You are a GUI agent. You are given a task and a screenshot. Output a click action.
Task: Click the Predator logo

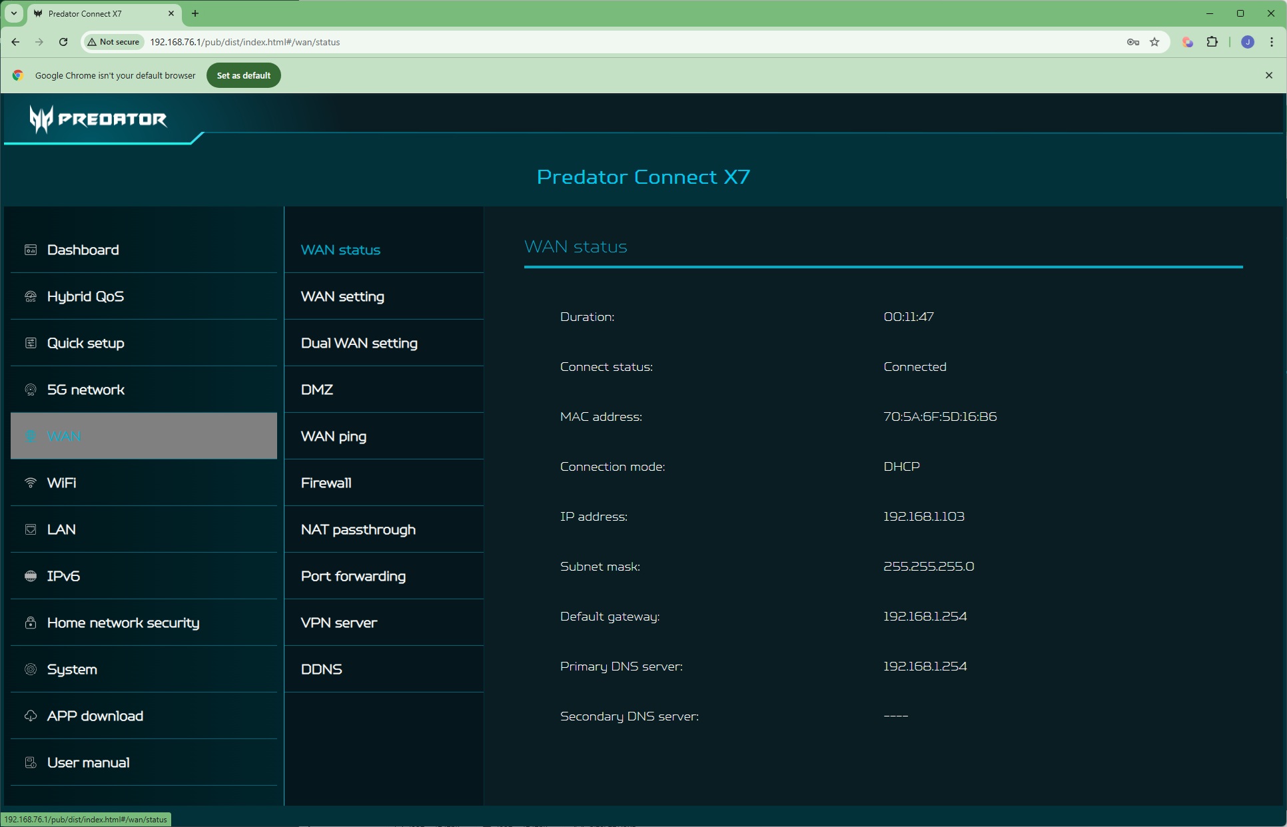click(x=98, y=119)
